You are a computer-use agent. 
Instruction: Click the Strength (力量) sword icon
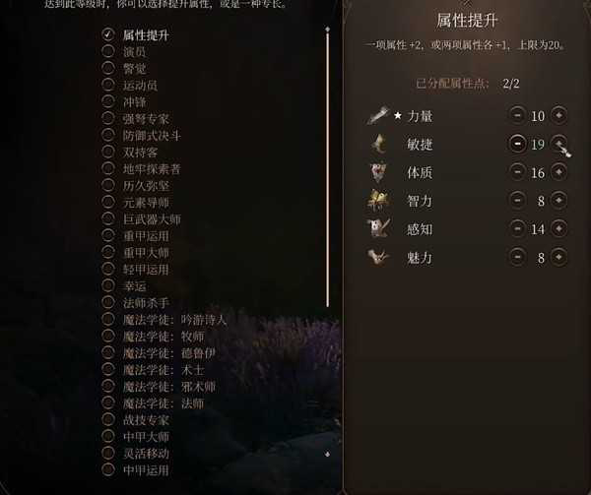(377, 115)
